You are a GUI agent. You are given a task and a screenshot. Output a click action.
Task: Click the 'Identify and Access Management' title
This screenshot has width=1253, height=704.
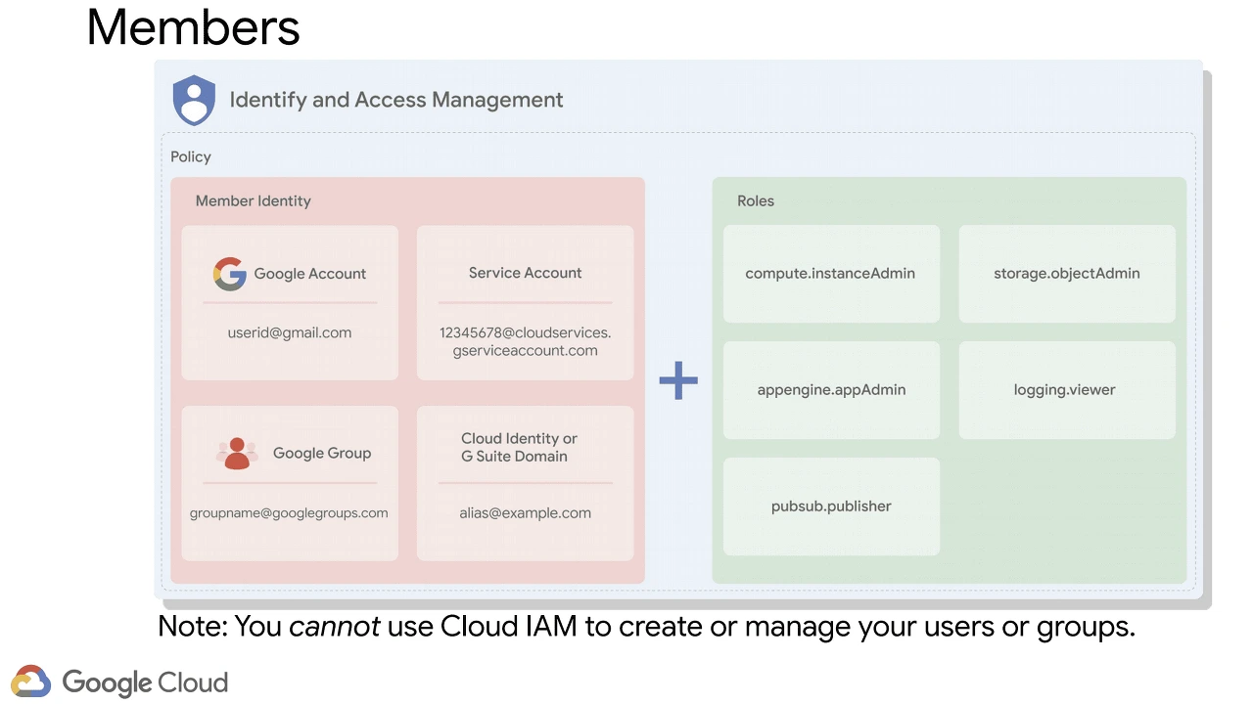click(x=396, y=100)
